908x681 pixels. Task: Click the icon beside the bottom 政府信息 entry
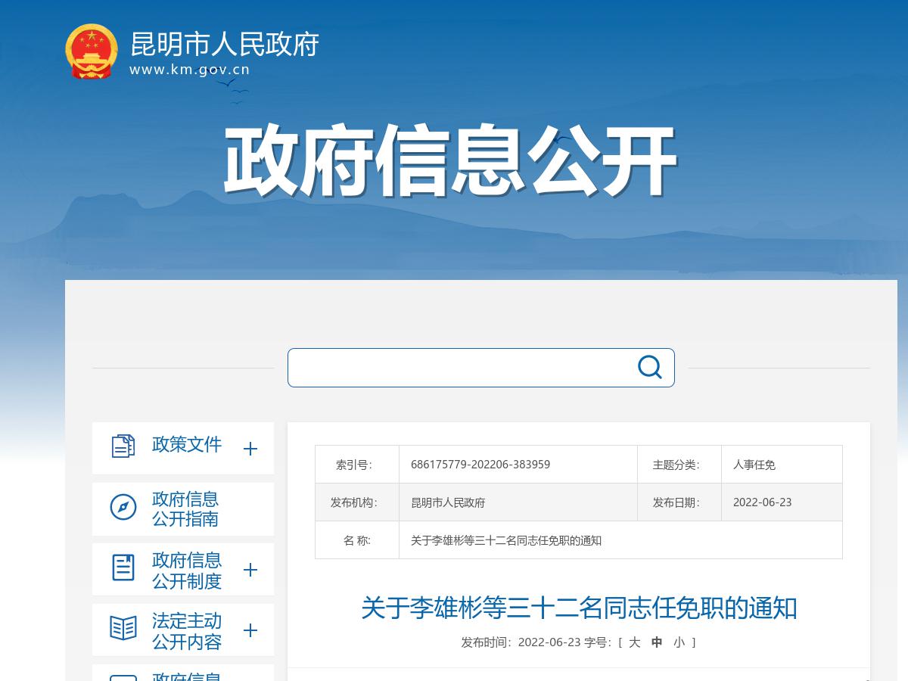tap(123, 679)
